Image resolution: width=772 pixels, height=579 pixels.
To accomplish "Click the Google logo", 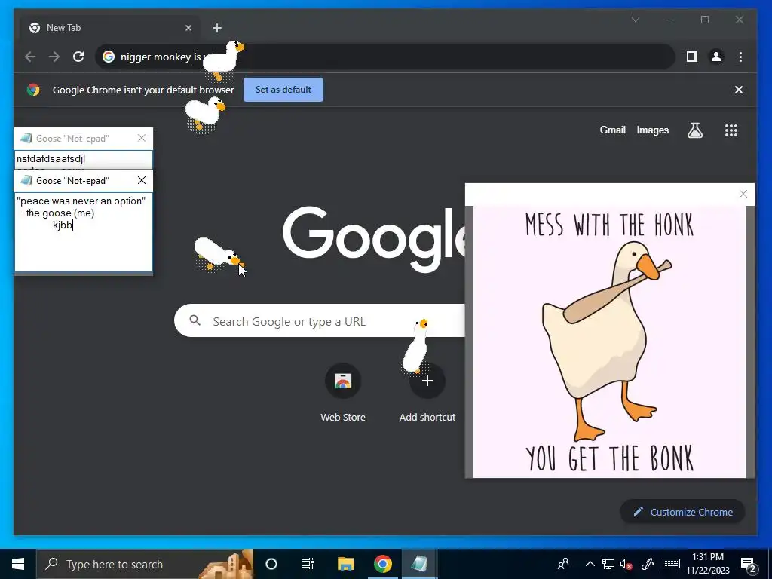I will pyautogui.click(x=374, y=240).
